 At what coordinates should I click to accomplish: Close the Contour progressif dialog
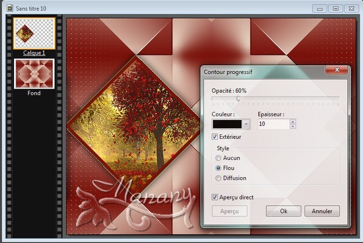click(x=337, y=70)
